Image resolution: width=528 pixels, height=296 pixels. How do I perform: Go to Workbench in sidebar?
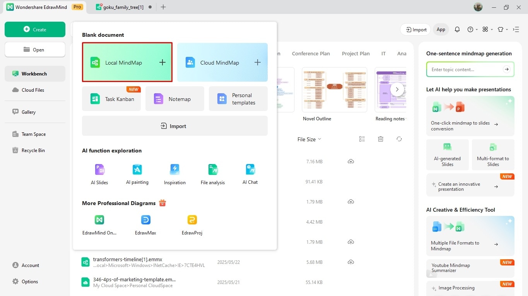coord(35,74)
